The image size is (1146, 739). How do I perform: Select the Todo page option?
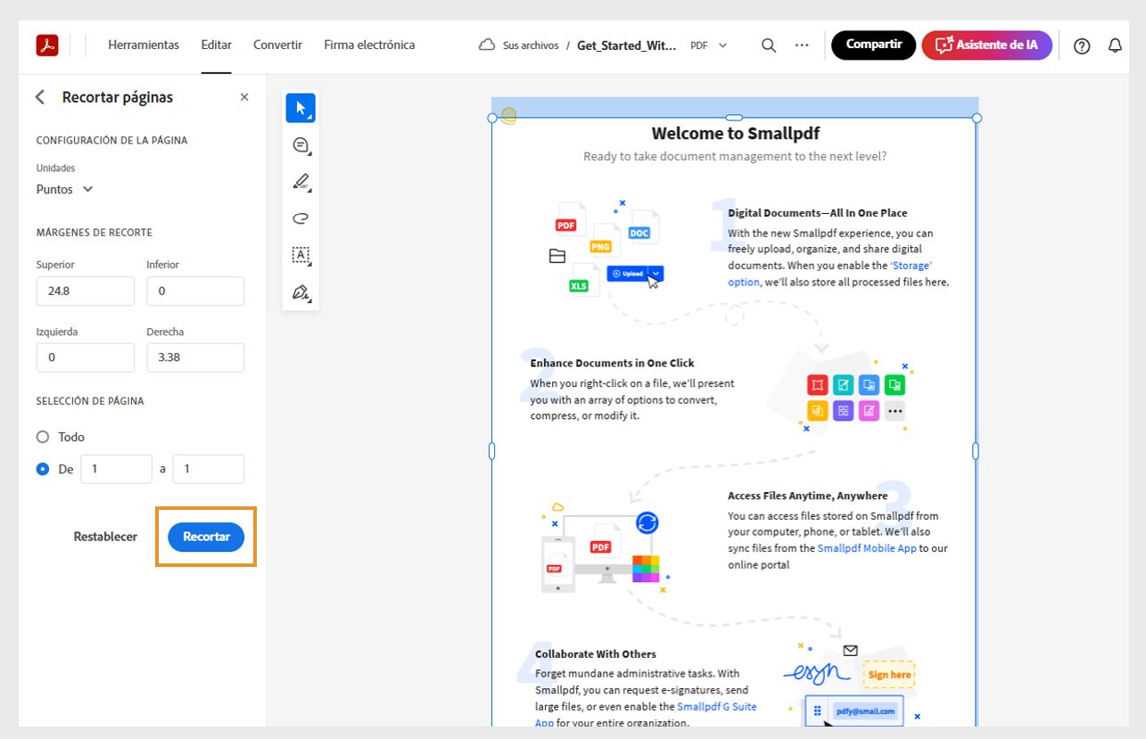[43, 437]
